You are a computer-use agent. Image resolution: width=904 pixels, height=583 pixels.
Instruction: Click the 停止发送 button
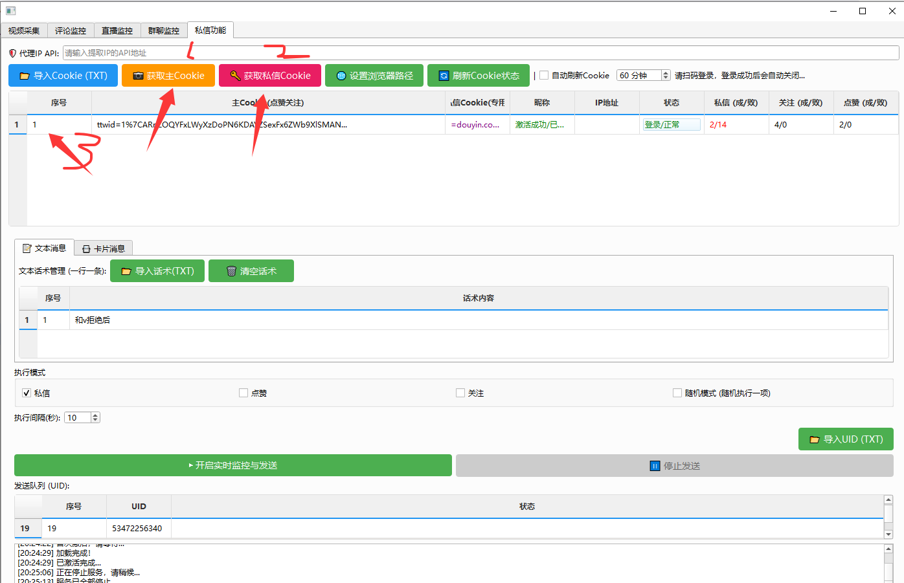pos(675,466)
